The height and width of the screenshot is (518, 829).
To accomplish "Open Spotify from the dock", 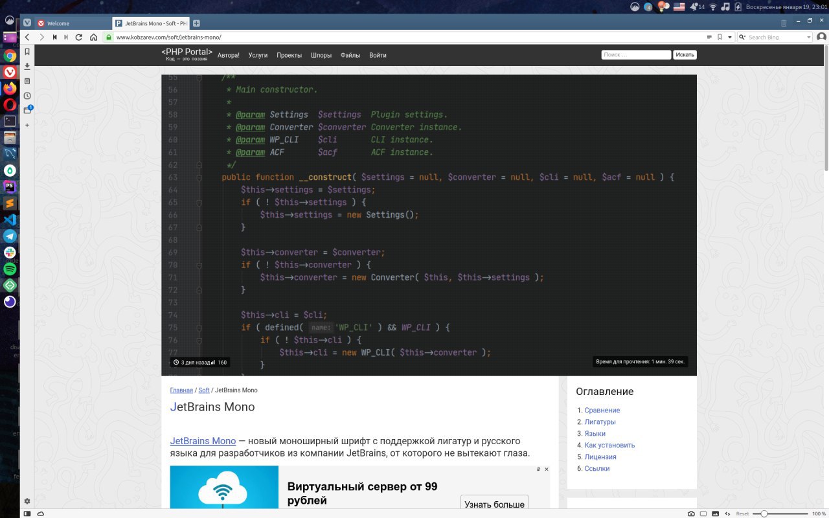I will [x=10, y=269].
